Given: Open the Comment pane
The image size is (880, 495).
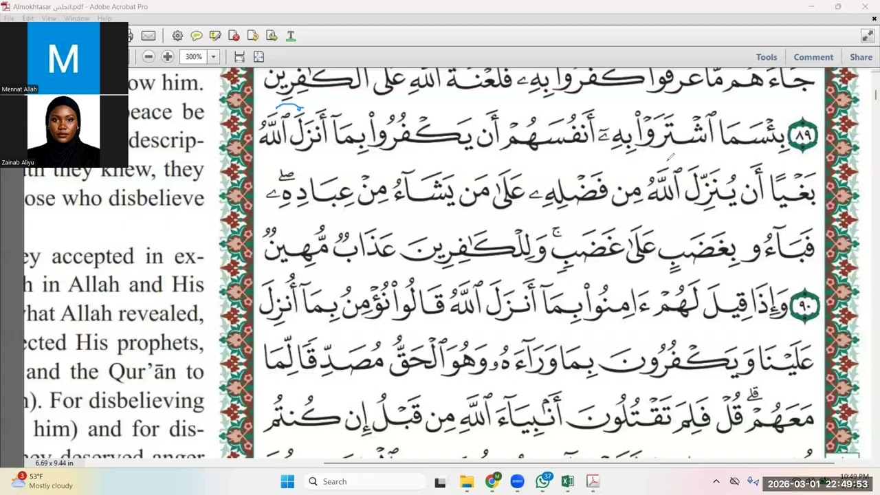Looking at the screenshot, I should (813, 57).
